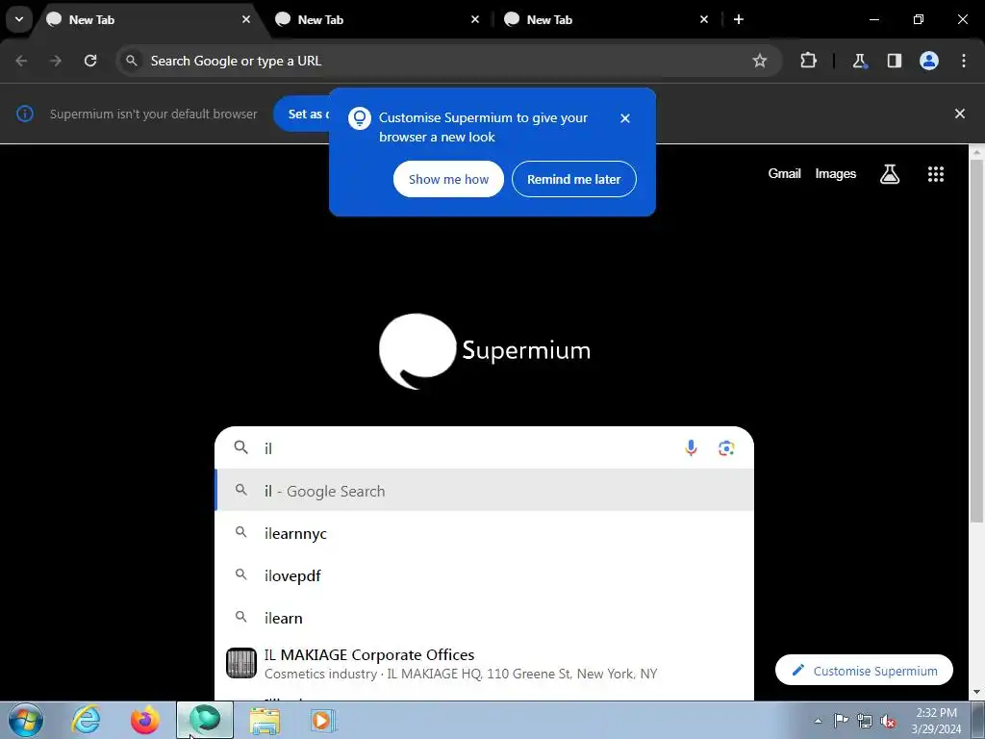This screenshot has width=985, height=739.
Task: Select the 'ilearn' suggestion
Action: [485, 618]
